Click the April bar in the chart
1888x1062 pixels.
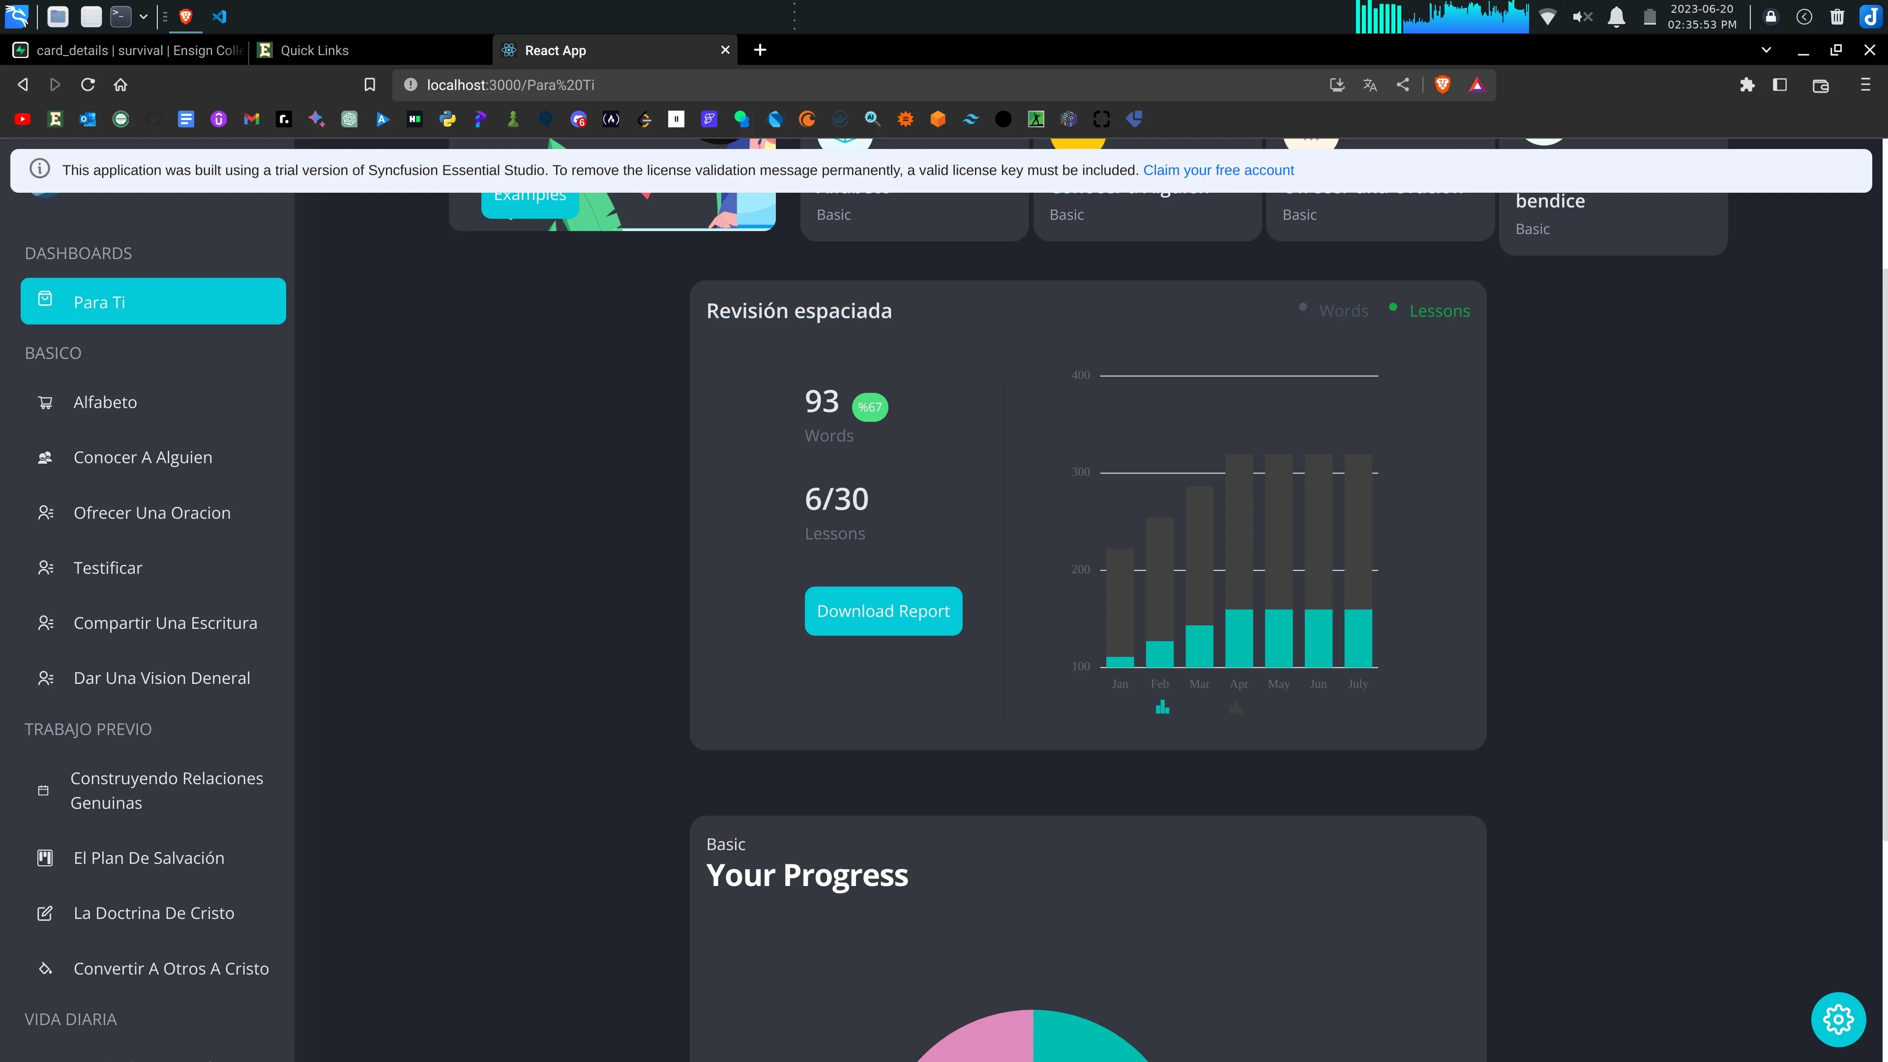click(x=1239, y=560)
